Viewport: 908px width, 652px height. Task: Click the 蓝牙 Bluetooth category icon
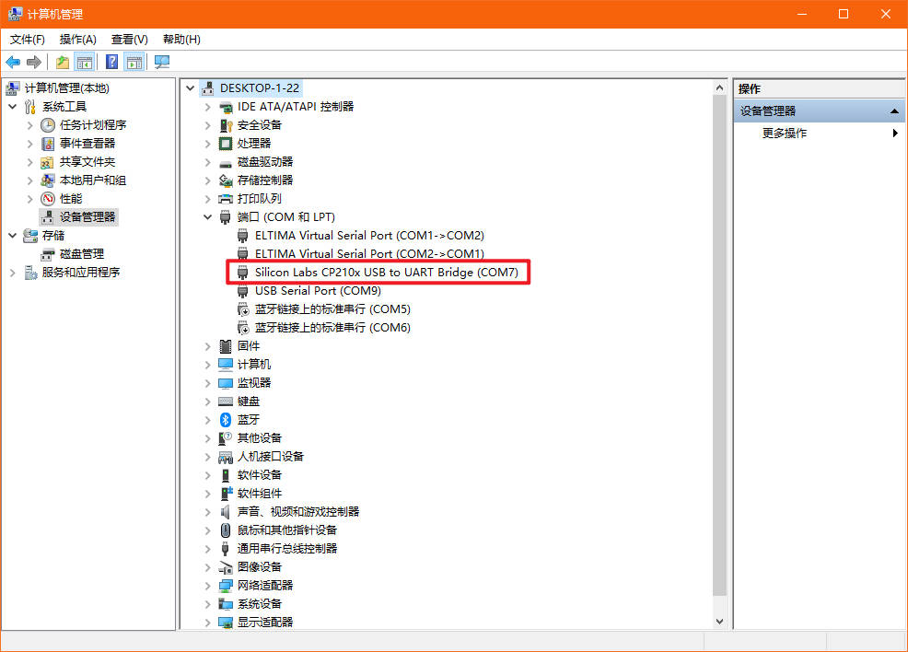(226, 419)
